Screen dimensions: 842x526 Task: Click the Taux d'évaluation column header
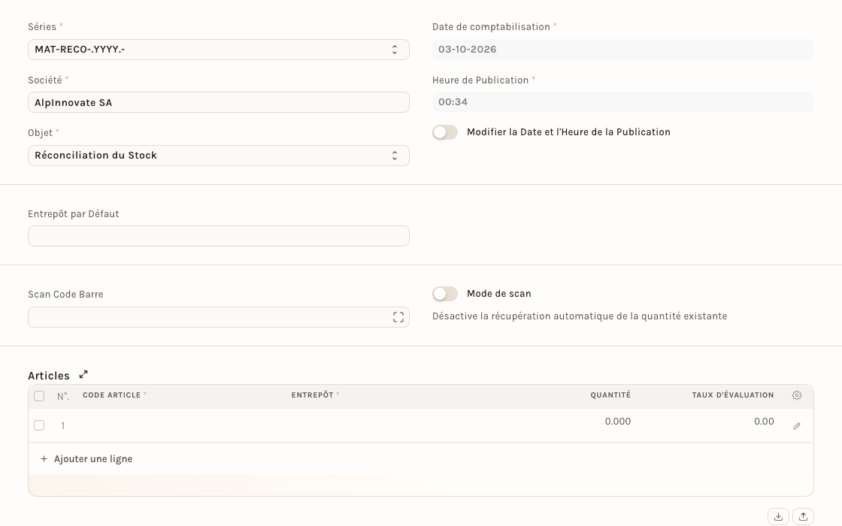pyautogui.click(x=732, y=395)
